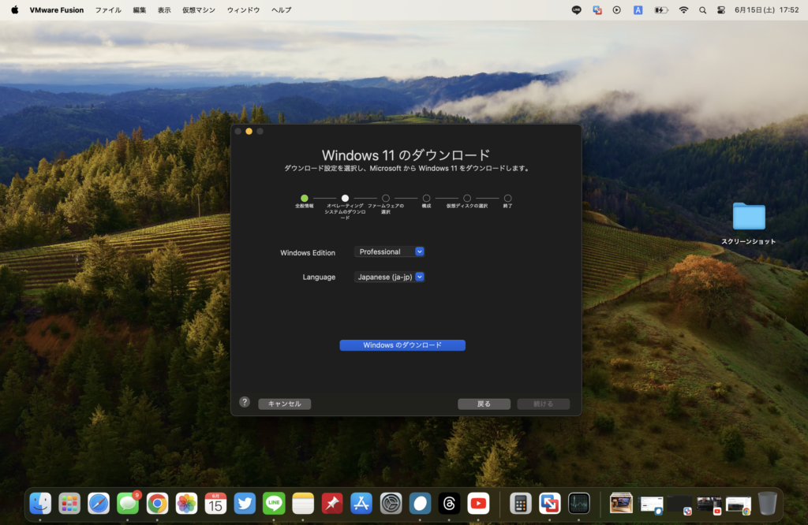Viewport: 808px width, 525px height.
Task: Click the 全般情報 step indicator dot
Action: (305, 199)
